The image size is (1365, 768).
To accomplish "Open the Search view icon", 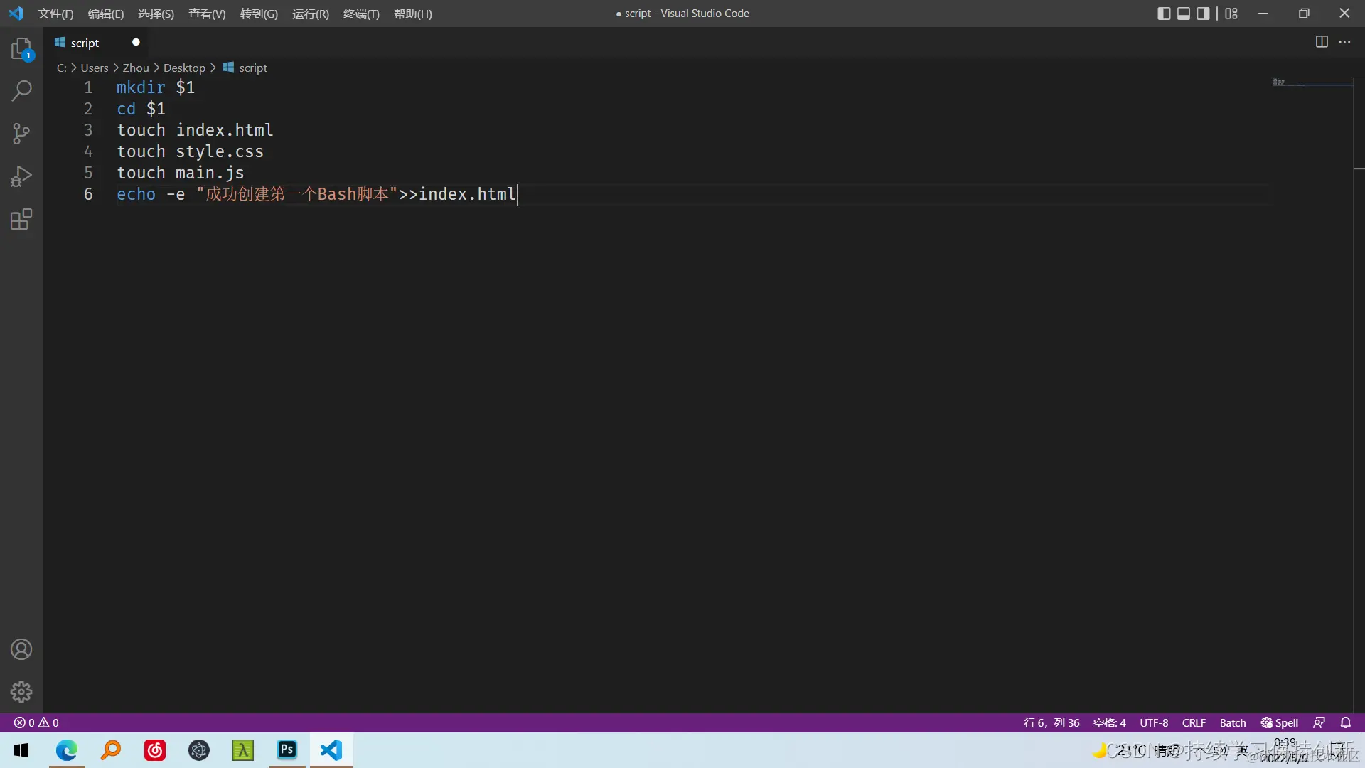I will (x=21, y=90).
